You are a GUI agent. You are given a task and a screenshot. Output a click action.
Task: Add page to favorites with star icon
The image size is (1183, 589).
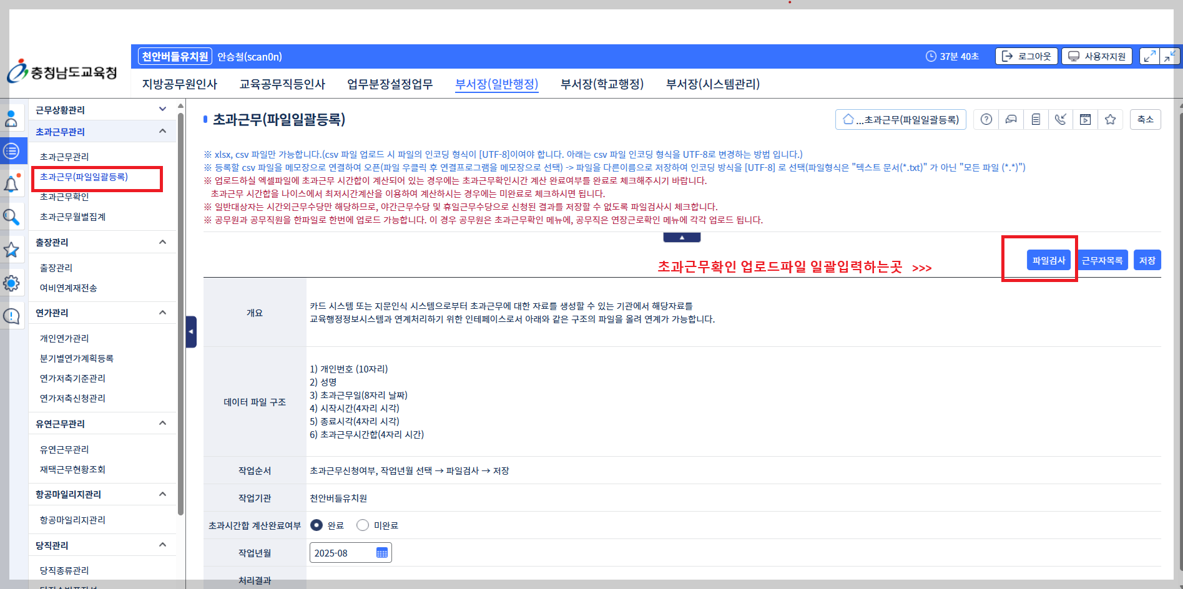pos(1111,119)
